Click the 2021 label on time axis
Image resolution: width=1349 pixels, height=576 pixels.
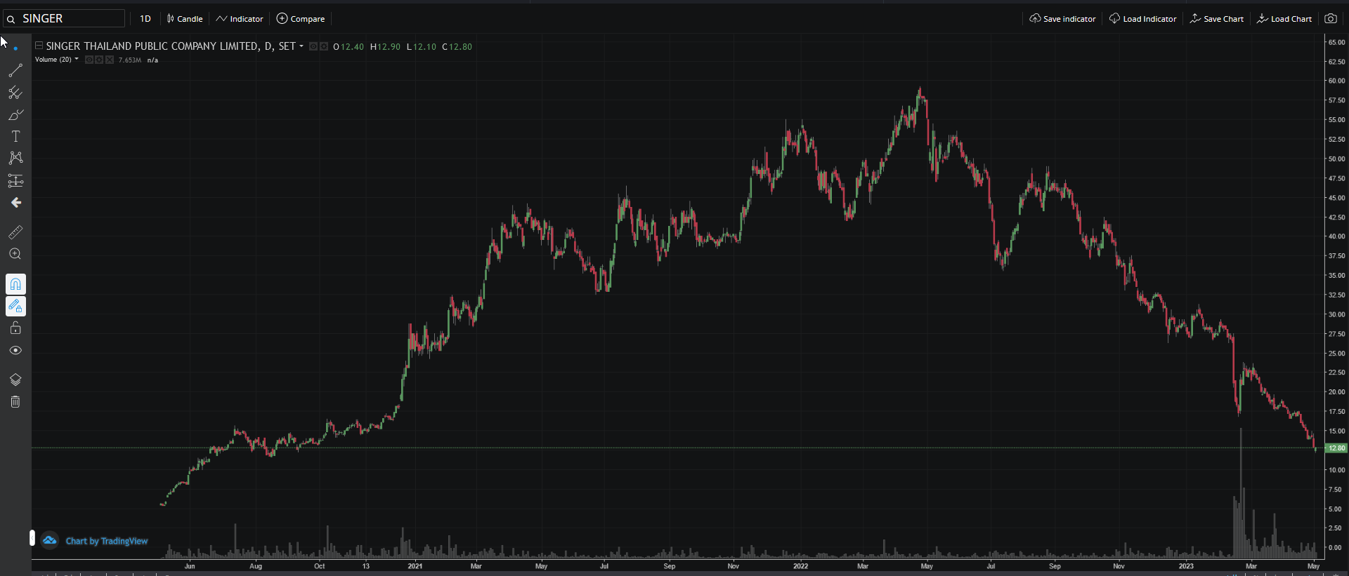pyautogui.click(x=415, y=566)
